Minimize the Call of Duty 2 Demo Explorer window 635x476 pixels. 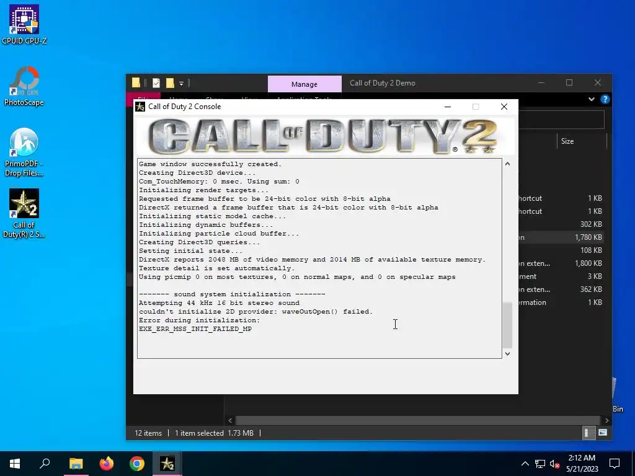pos(541,82)
